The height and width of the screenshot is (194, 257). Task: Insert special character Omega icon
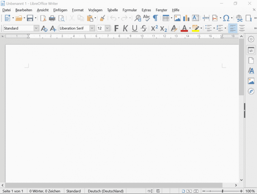click(226, 18)
